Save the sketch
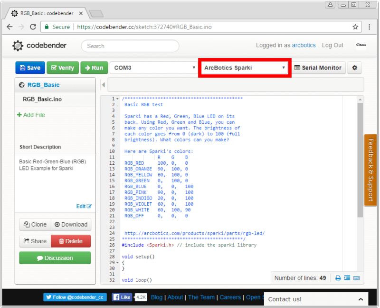This screenshot has height=308, width=380. 30,68
